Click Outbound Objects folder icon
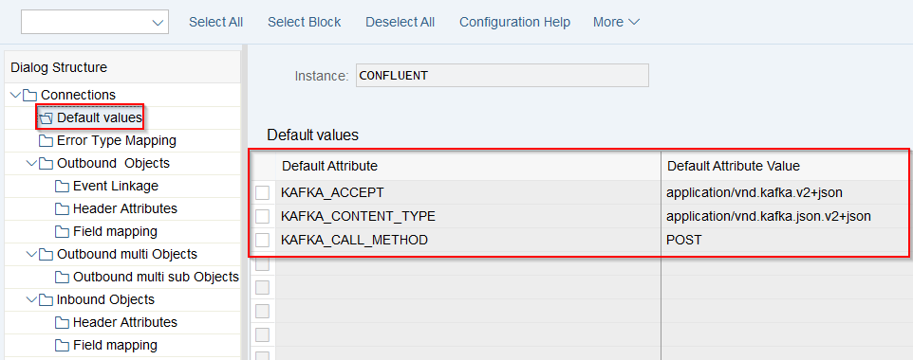The width and height of the screenshot is (913, 360). tap(46, 164)
